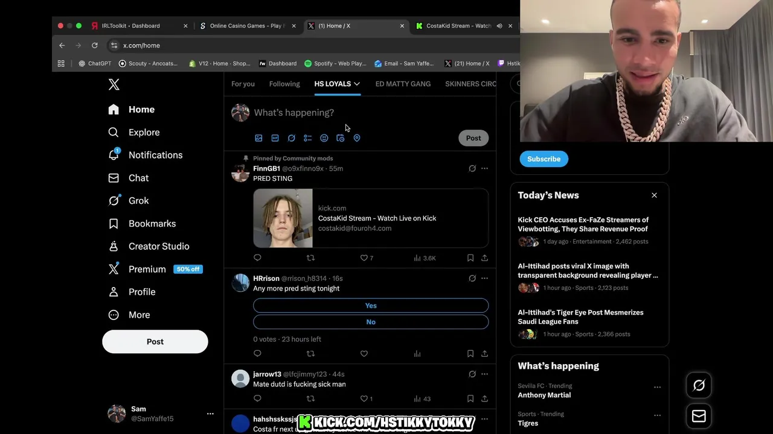Dismiss the Today's News panel
Screen dimensions: 773x434
654,195
